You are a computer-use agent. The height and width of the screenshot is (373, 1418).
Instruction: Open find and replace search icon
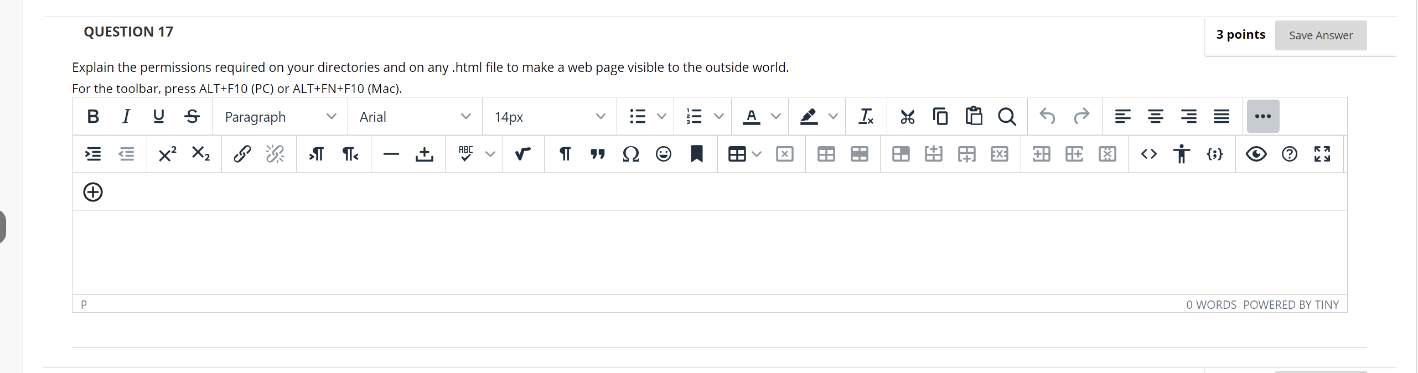tap(1007, 116)
